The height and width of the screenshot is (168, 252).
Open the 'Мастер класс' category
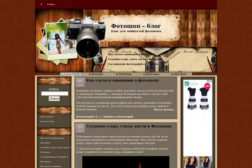click(x=47, y=117)
